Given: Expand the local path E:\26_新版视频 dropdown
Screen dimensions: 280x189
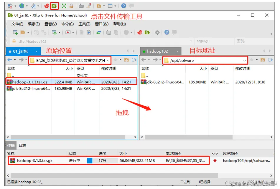Looking at the screenshot, I should click(108, 61).
